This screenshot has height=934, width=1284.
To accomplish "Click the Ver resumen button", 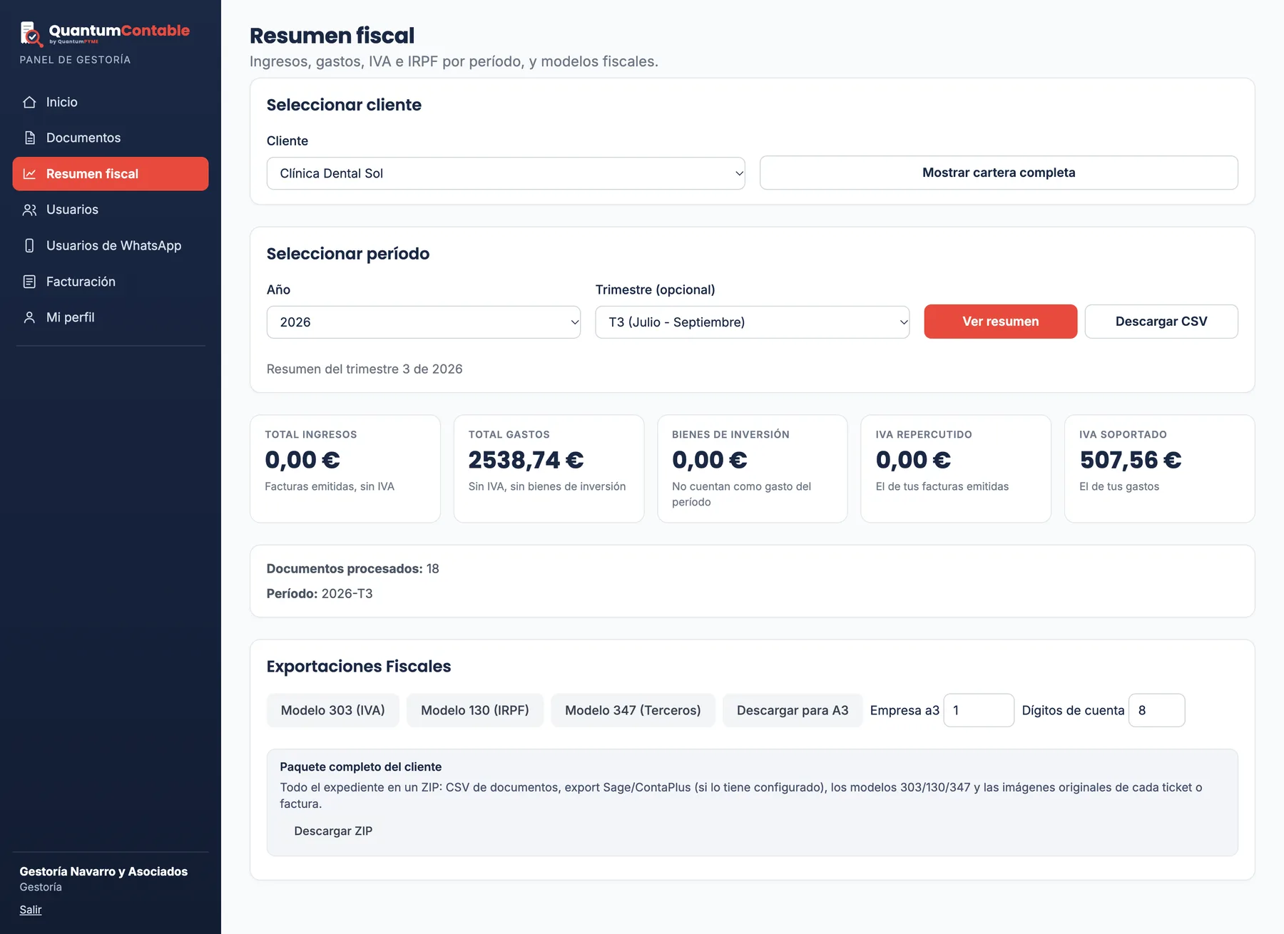I will click(1001, 322).
